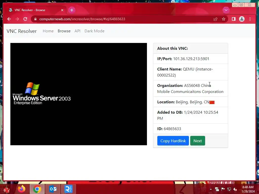Click the address bar URL

[x=82, y=19]
